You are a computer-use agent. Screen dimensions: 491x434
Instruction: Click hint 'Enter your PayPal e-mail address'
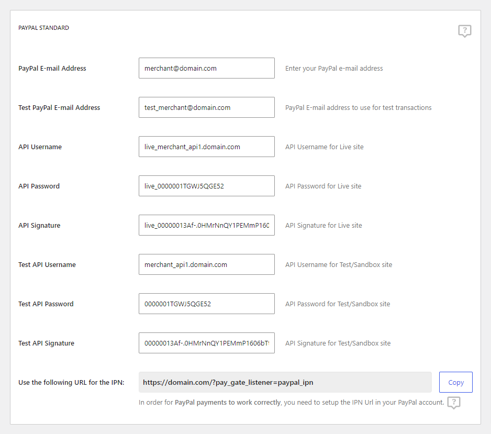(334, 68)
